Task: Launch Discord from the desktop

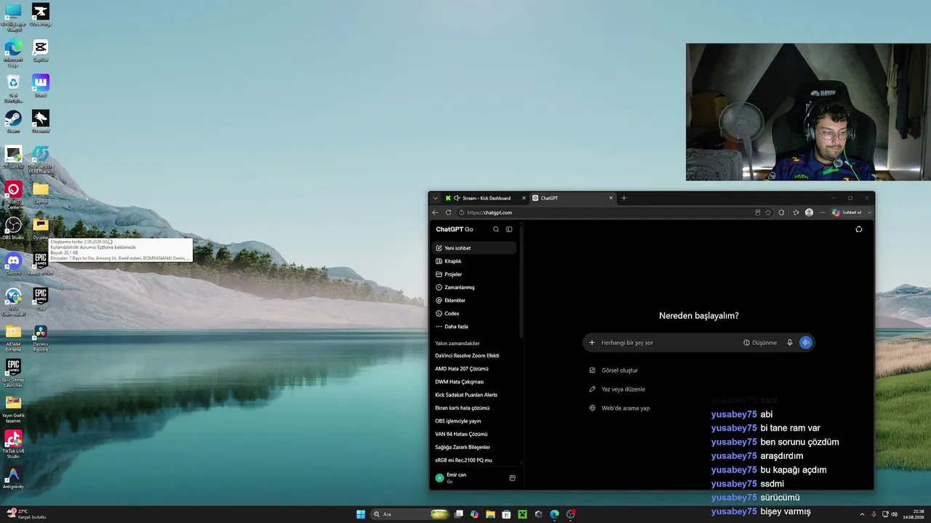Action: tap(13, 263)
